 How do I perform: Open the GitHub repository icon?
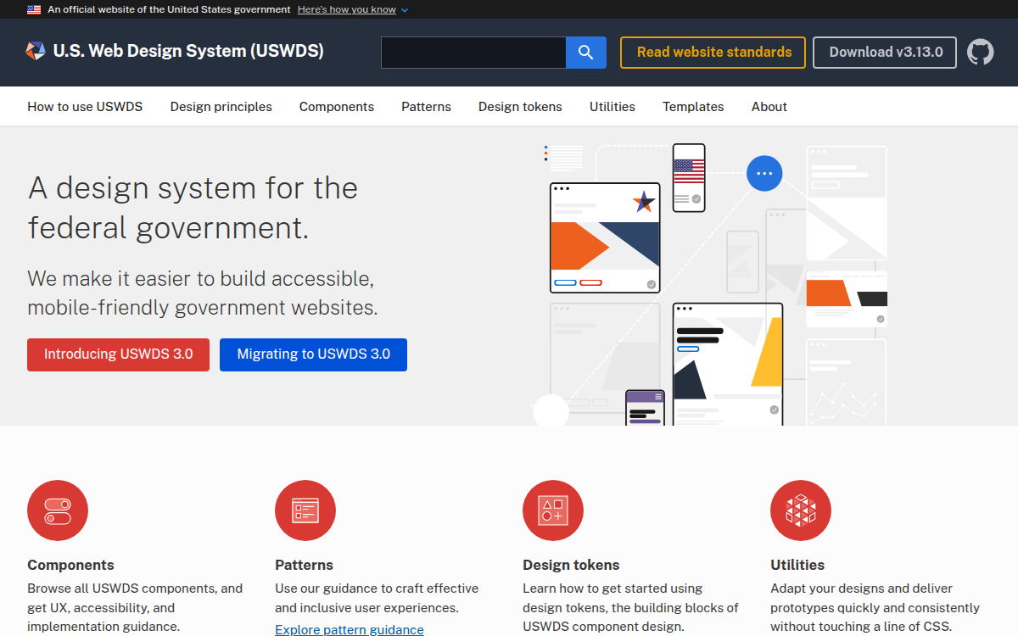coord(981,52)
